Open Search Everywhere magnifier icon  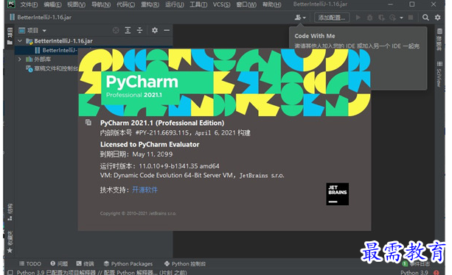click(425, 18)
